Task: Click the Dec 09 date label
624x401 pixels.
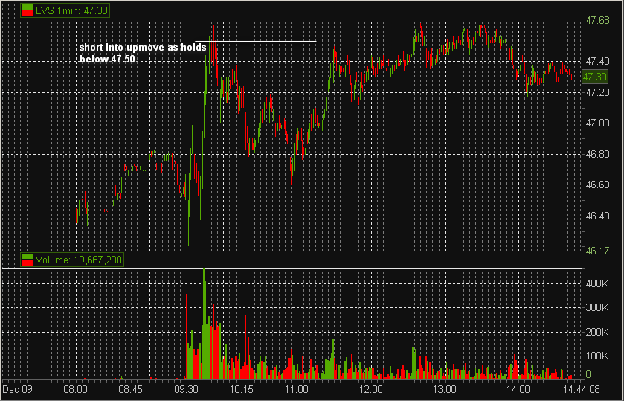Action: [18, 389]
